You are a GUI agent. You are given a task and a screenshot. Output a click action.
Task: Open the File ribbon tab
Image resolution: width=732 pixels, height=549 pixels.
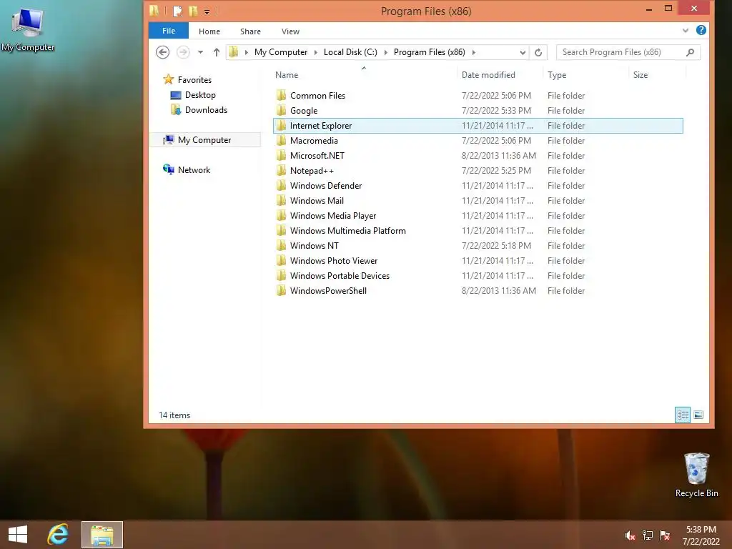(169, 31)
